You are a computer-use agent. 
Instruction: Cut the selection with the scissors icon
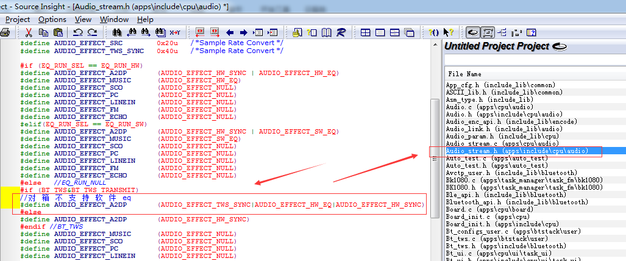29,32
